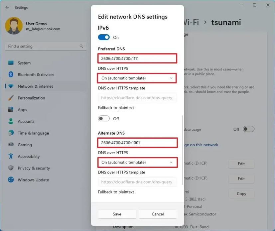Image resolution: width=275 pixels, height=231 pixels.
Task: Turn off the IPv6 toggle
Action: click(x=103, y=38)
